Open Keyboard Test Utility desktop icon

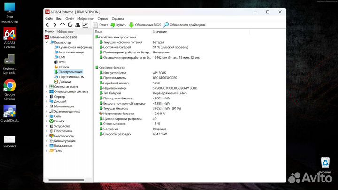pyautogui.click(x=10, y=64)
